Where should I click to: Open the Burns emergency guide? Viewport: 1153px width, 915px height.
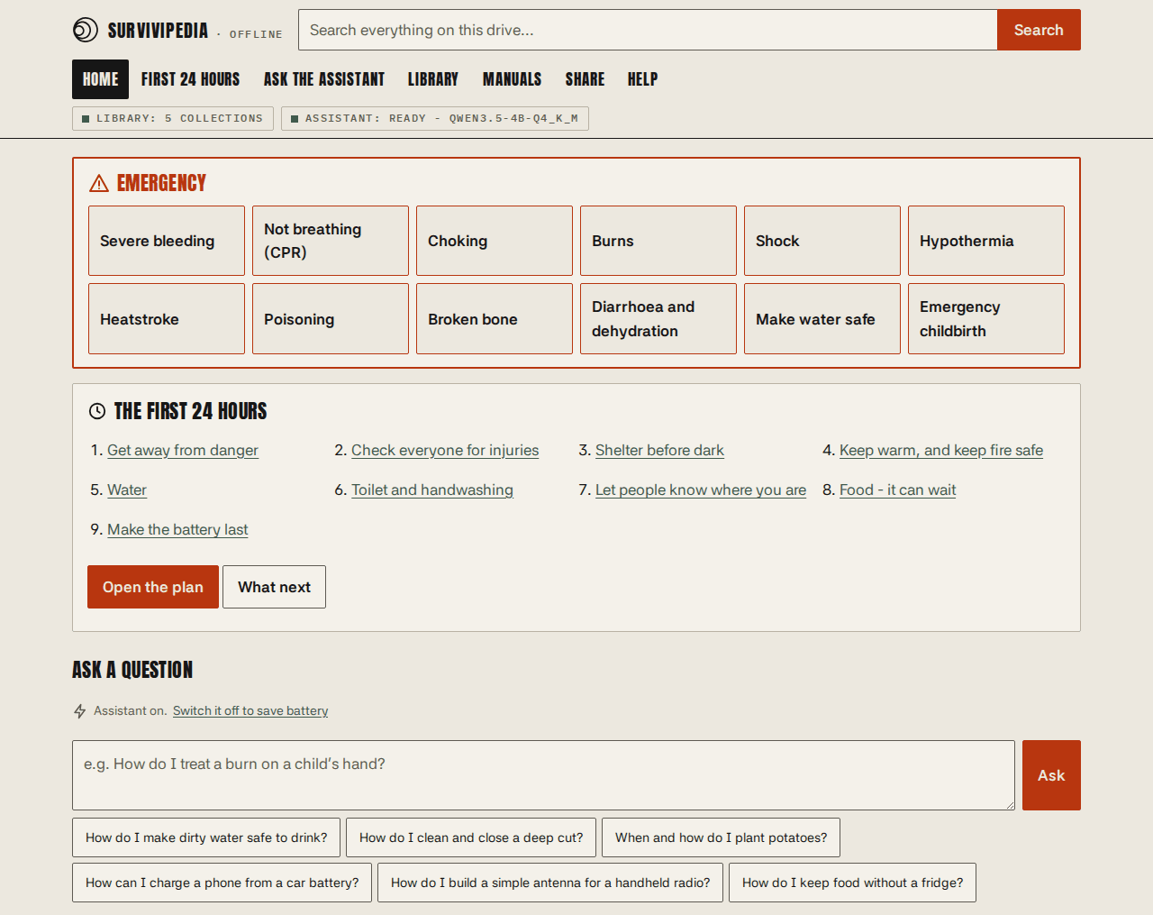658,241
